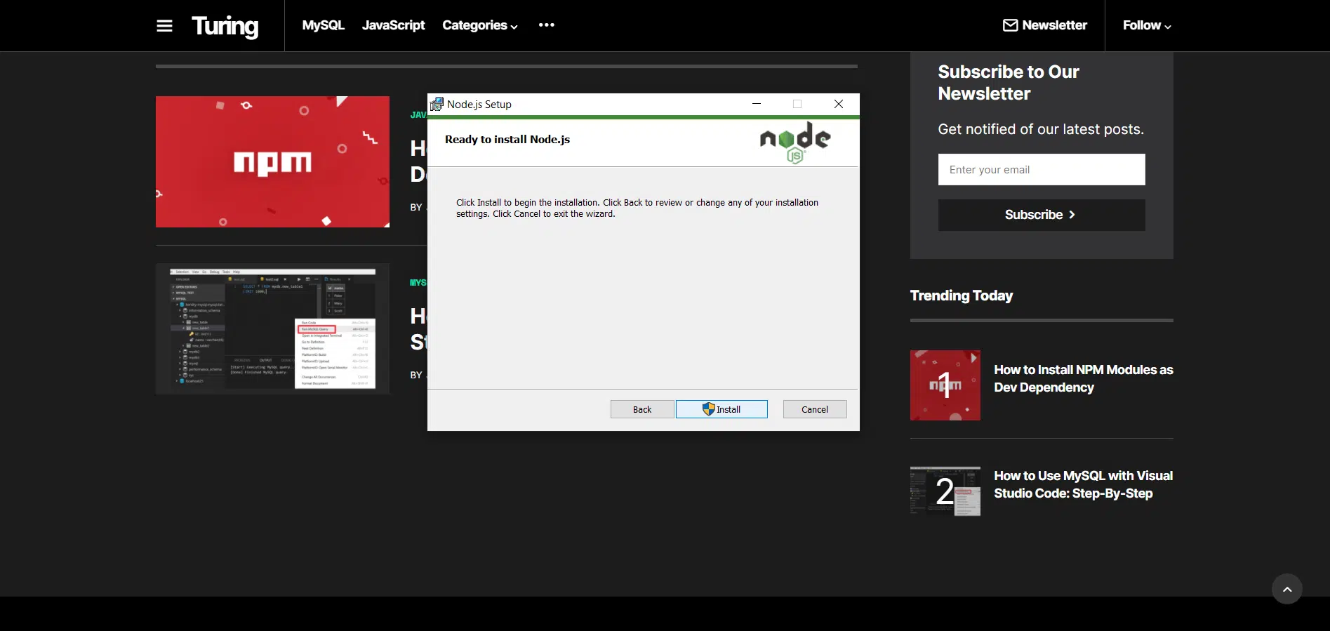Go to Turing home logo
Screen dimensions: 1330x631
click(x=225, y=26)
